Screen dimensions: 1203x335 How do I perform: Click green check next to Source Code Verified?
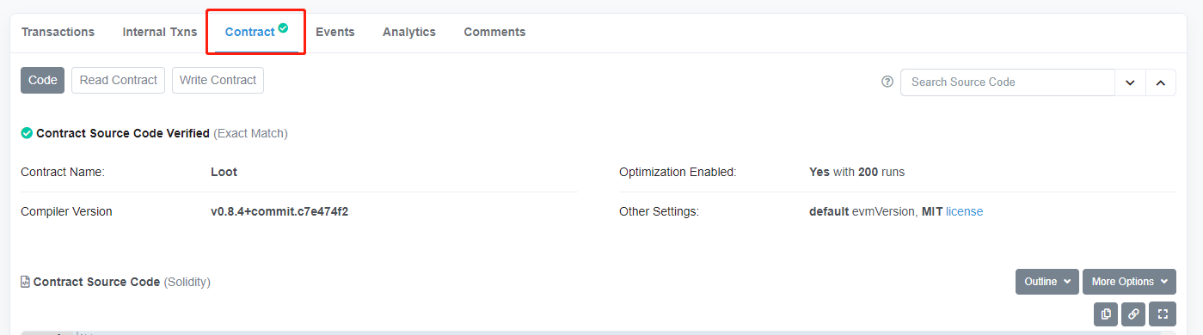pyautogui.click(x=27, y=134)
